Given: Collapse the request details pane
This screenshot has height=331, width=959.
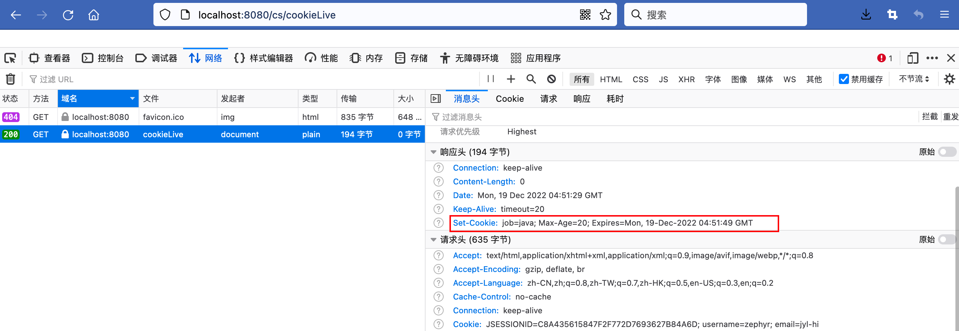Looking at the screenshot, I should pos(435,99).
